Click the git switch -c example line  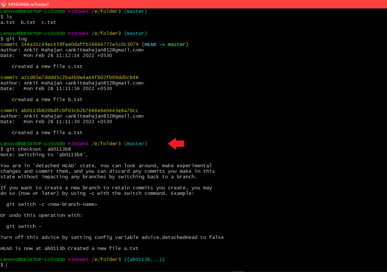tap(51, 204)
